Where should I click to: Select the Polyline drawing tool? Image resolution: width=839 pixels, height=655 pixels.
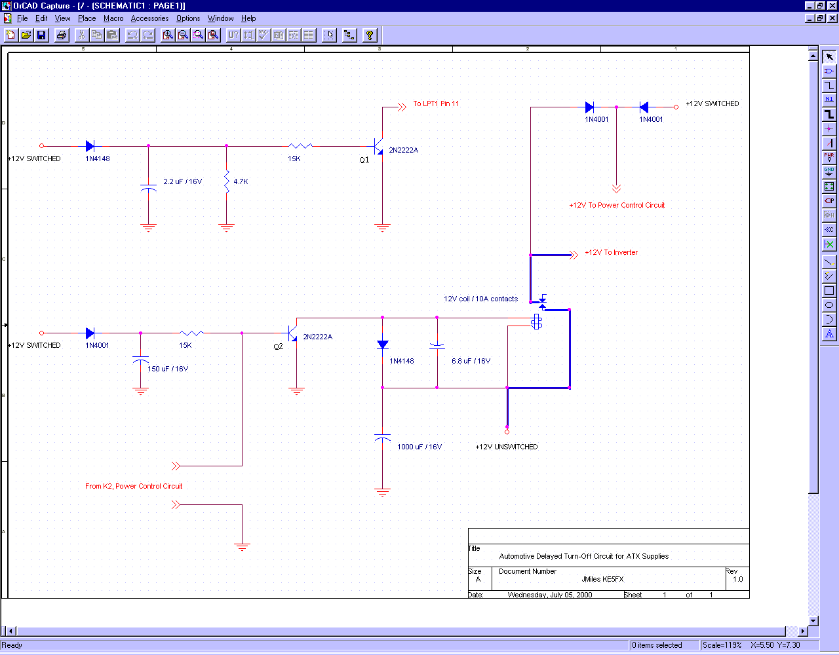[x=829, y=276]
